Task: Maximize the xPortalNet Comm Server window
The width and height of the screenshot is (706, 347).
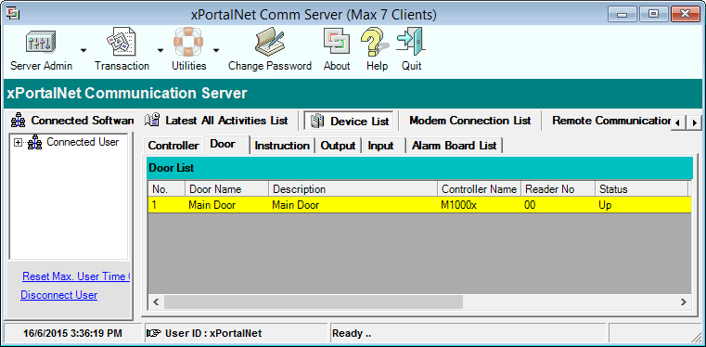Action: (653, 14)
